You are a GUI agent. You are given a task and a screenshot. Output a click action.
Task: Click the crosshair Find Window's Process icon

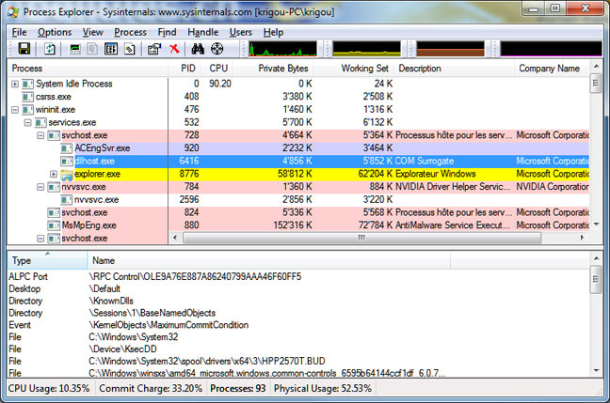click(217, 49)
